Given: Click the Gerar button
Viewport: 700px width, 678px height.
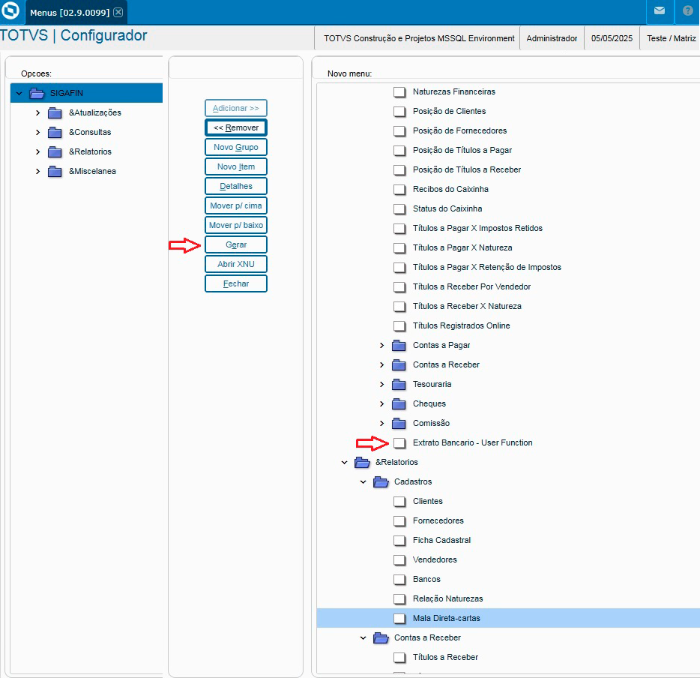Looking at the screenshot, I should point(236,244).
